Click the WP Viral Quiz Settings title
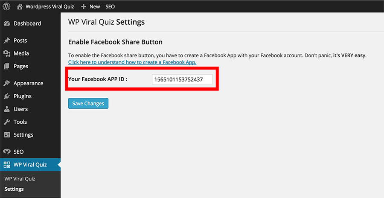The width and height of the screenshot is (384, 198). (x=106, y=22)
